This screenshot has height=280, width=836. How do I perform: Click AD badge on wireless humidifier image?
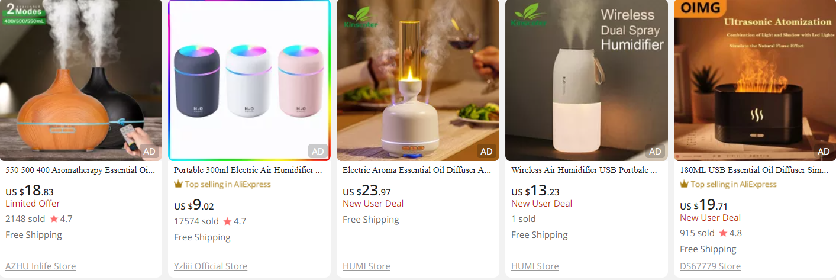[655, 151]
